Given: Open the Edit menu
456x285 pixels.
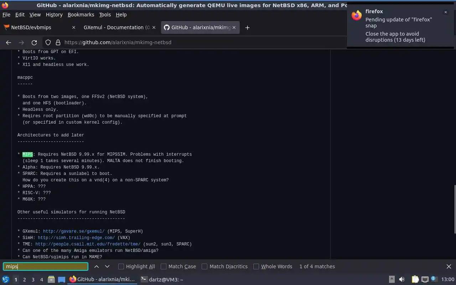Looking at the screenshot, I should click(x=20, y=15).
